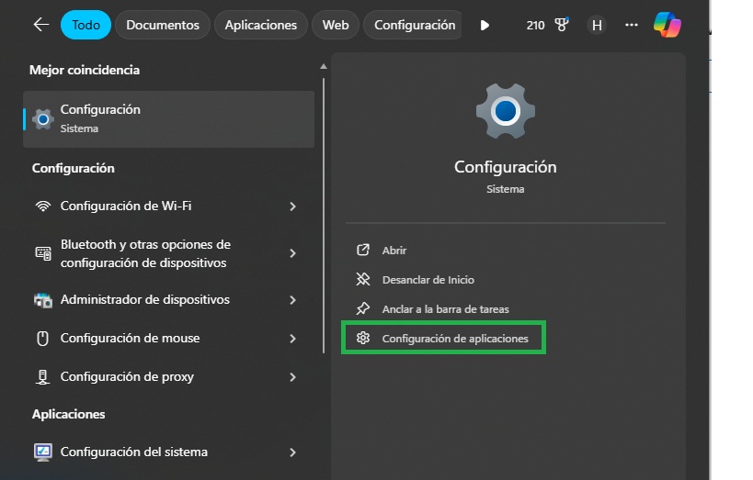Open the H account avatar
The height and width of the screenshot is (480, 753).
click(597, 25)
